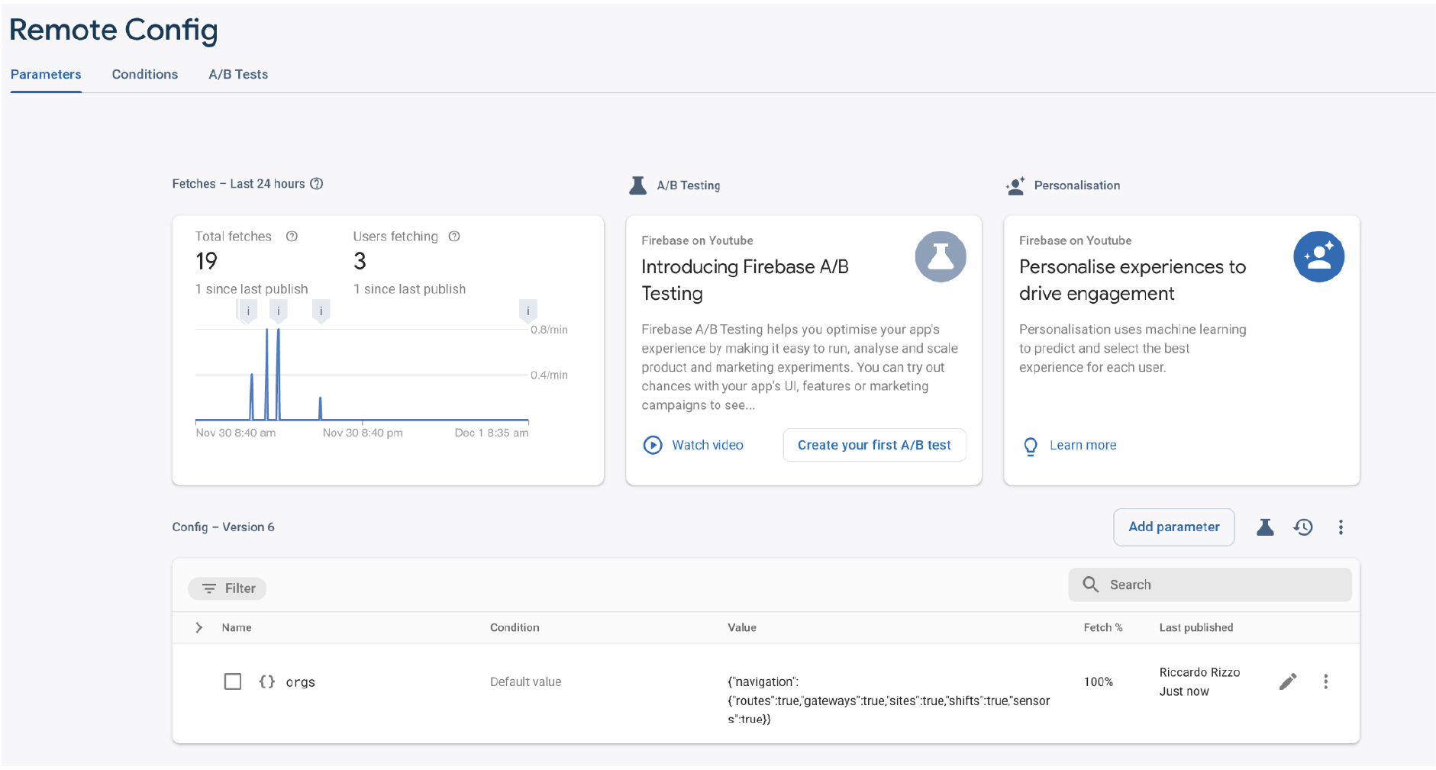The height and width of the screenshot is (770, 1436).
Task: Click the third publish marker above the chart
Action: click(321, 311)
